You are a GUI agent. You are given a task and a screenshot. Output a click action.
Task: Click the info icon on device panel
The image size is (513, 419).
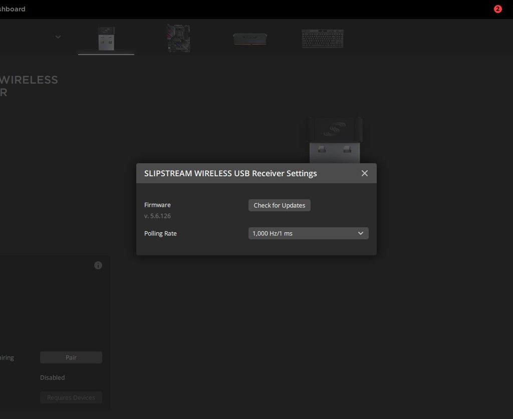(98, 265)
